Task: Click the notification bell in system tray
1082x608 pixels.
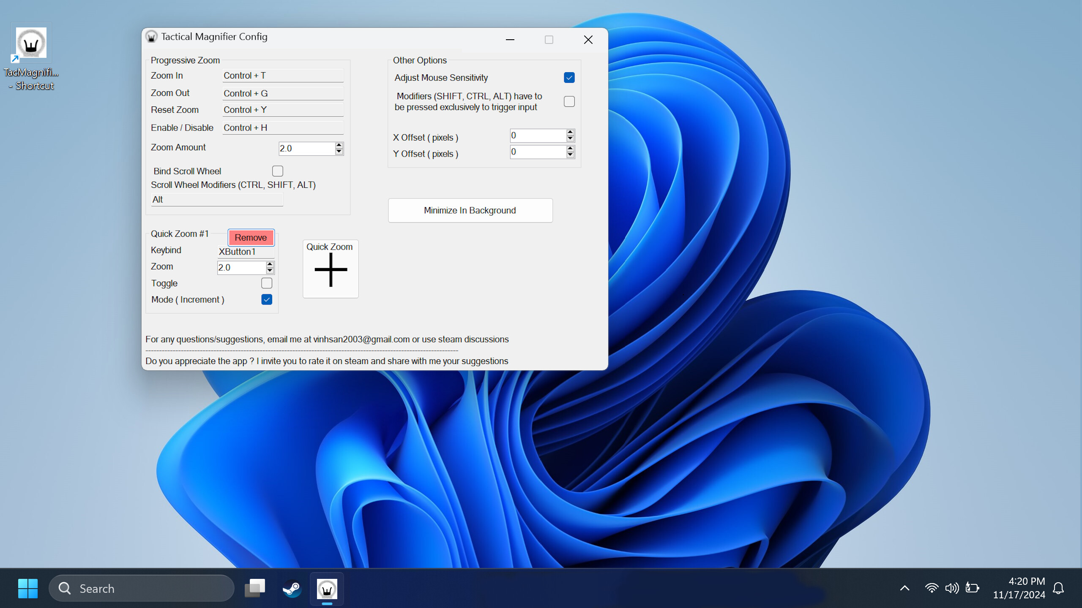Action: [1058, 588]
